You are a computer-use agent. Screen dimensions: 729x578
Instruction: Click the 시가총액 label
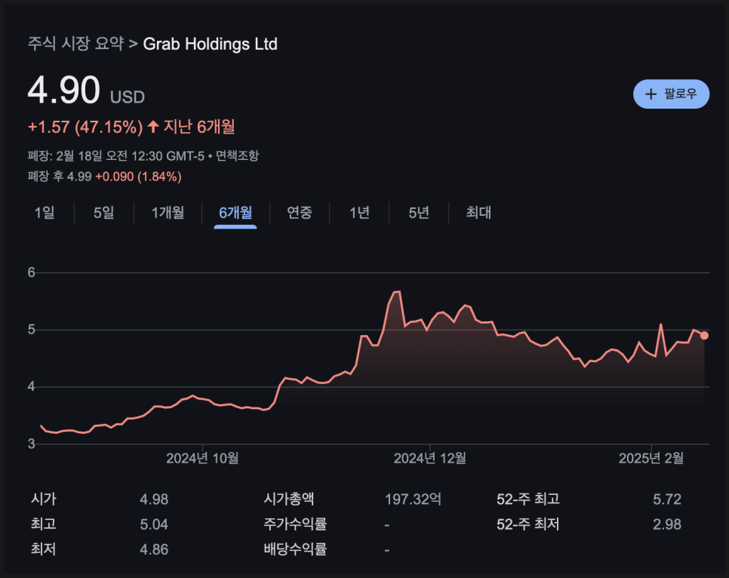[x=289, y=500]
